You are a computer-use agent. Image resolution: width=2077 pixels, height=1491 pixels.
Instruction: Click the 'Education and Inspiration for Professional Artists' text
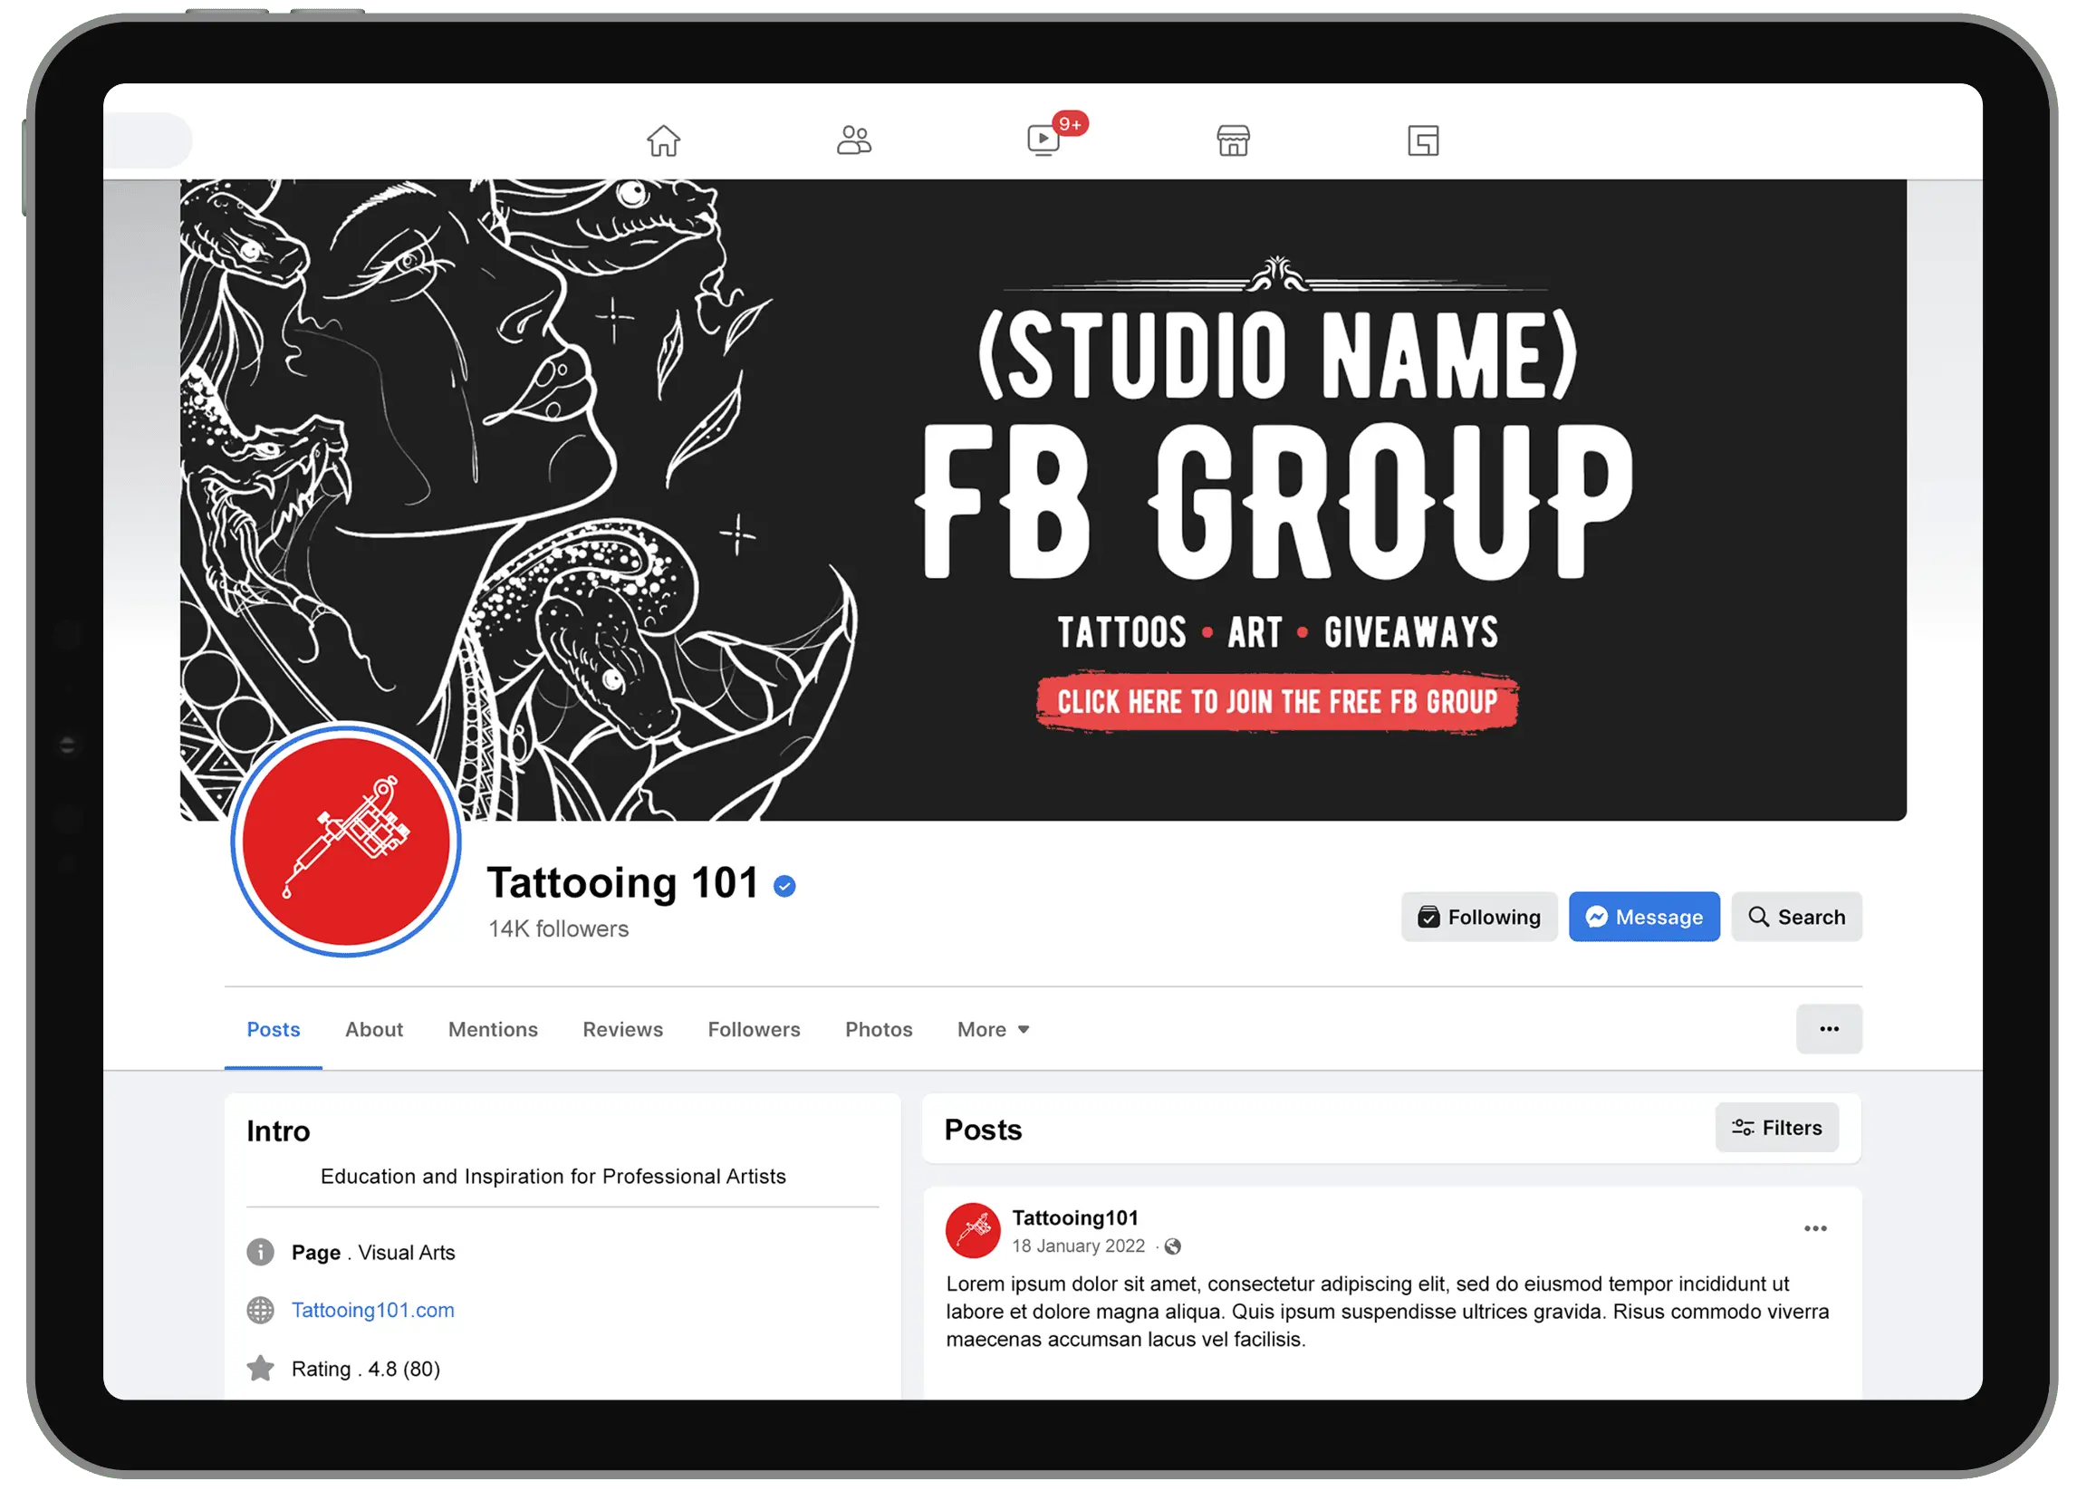click(553, 1177)
